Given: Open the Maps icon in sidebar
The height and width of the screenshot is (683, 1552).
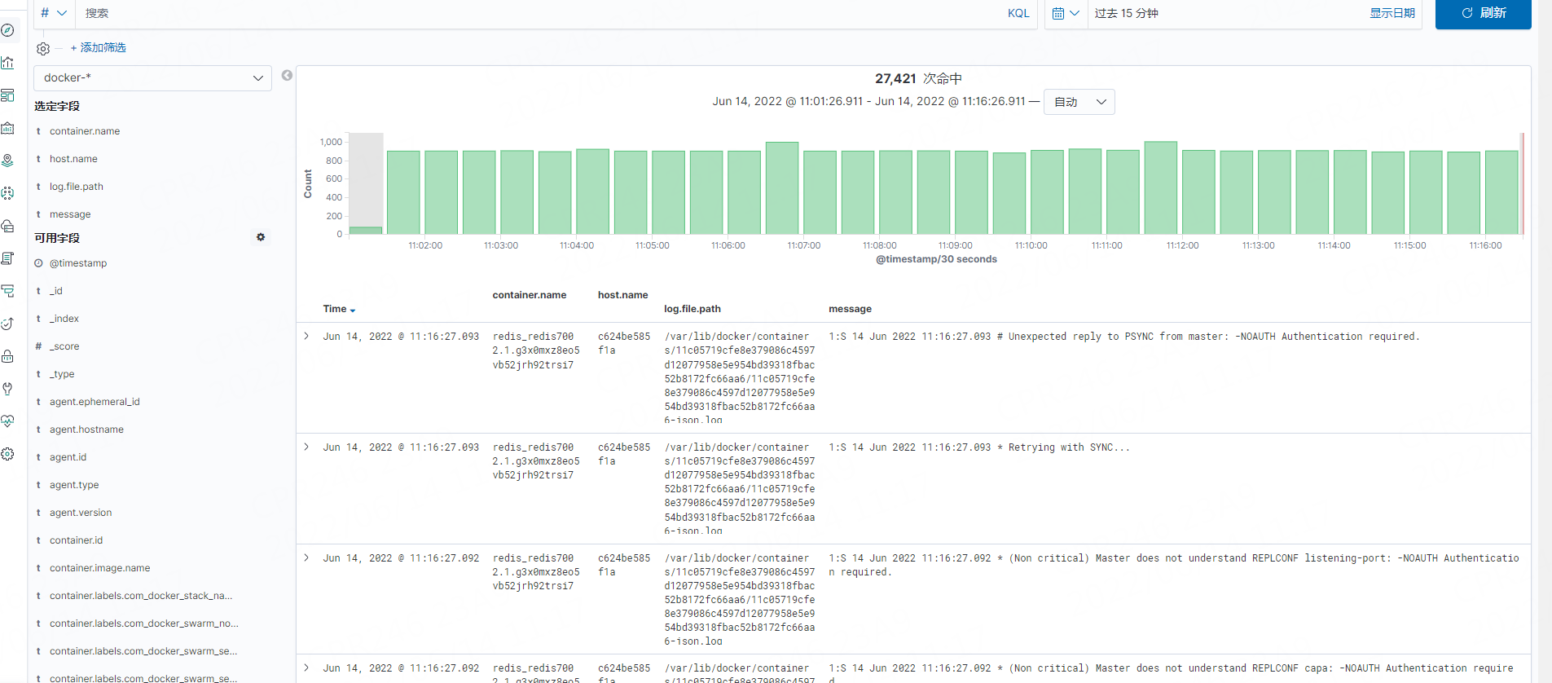Looking at the screenshot, I should click(7, 161).
